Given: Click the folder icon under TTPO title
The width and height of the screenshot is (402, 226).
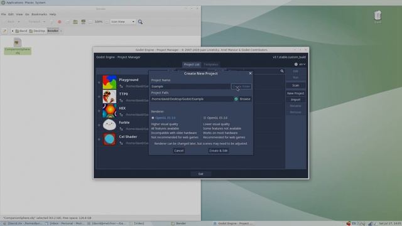Looking at the screenshot, I should (x=121, y=100).
